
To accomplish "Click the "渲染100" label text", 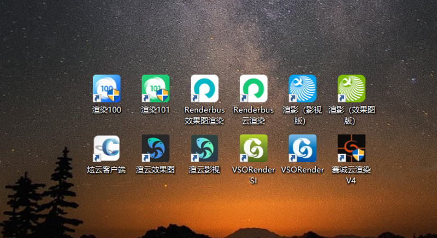I will (107, 110).
